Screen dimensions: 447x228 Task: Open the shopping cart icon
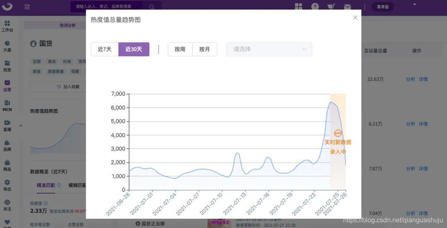click(331, 7)
